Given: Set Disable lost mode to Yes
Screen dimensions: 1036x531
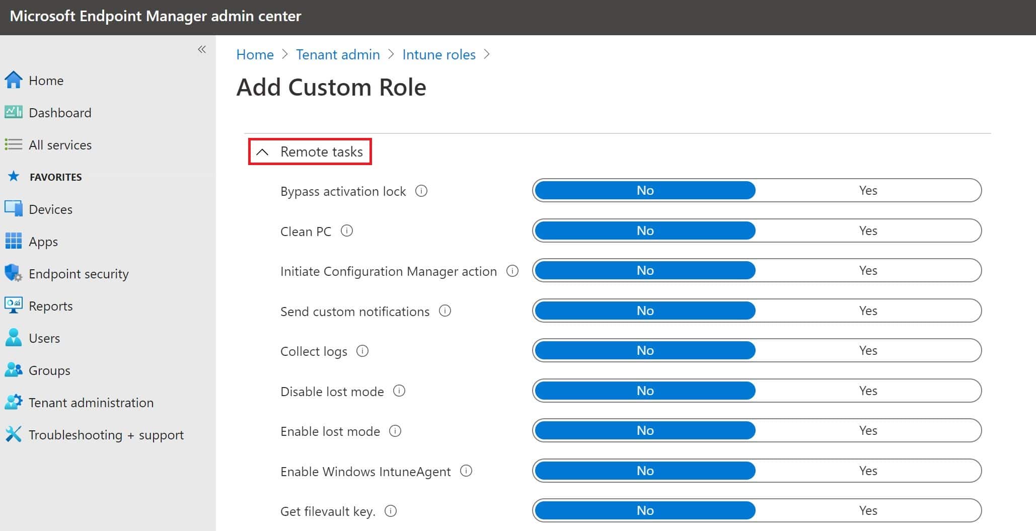Looking at the screenshot, I should pyautogui.click(x=868, y=390).
